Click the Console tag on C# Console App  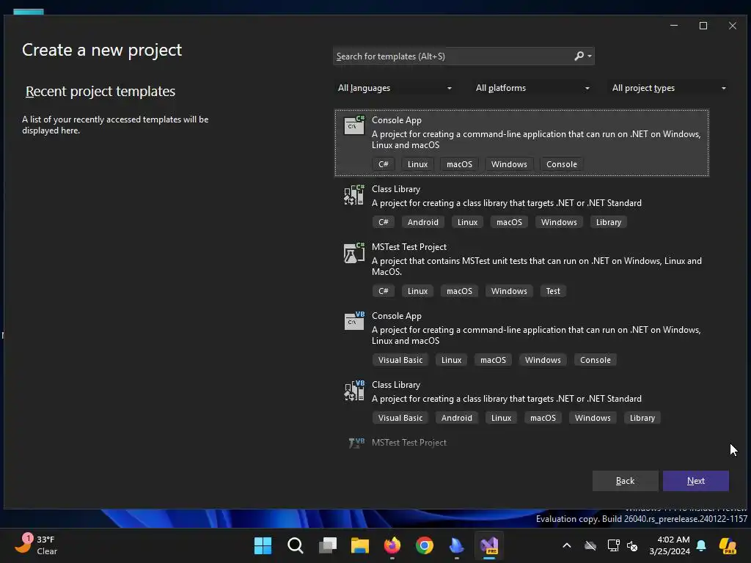pyautogui.click(x=561, y=164)
